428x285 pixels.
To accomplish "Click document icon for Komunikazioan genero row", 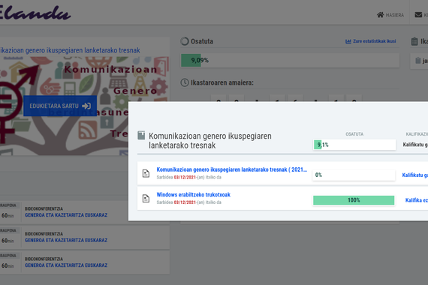I will (146, 173).
